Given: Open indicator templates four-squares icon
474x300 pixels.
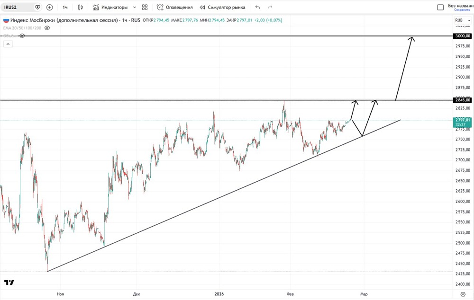Looking at the screenshot, I should tap(145, 7).
